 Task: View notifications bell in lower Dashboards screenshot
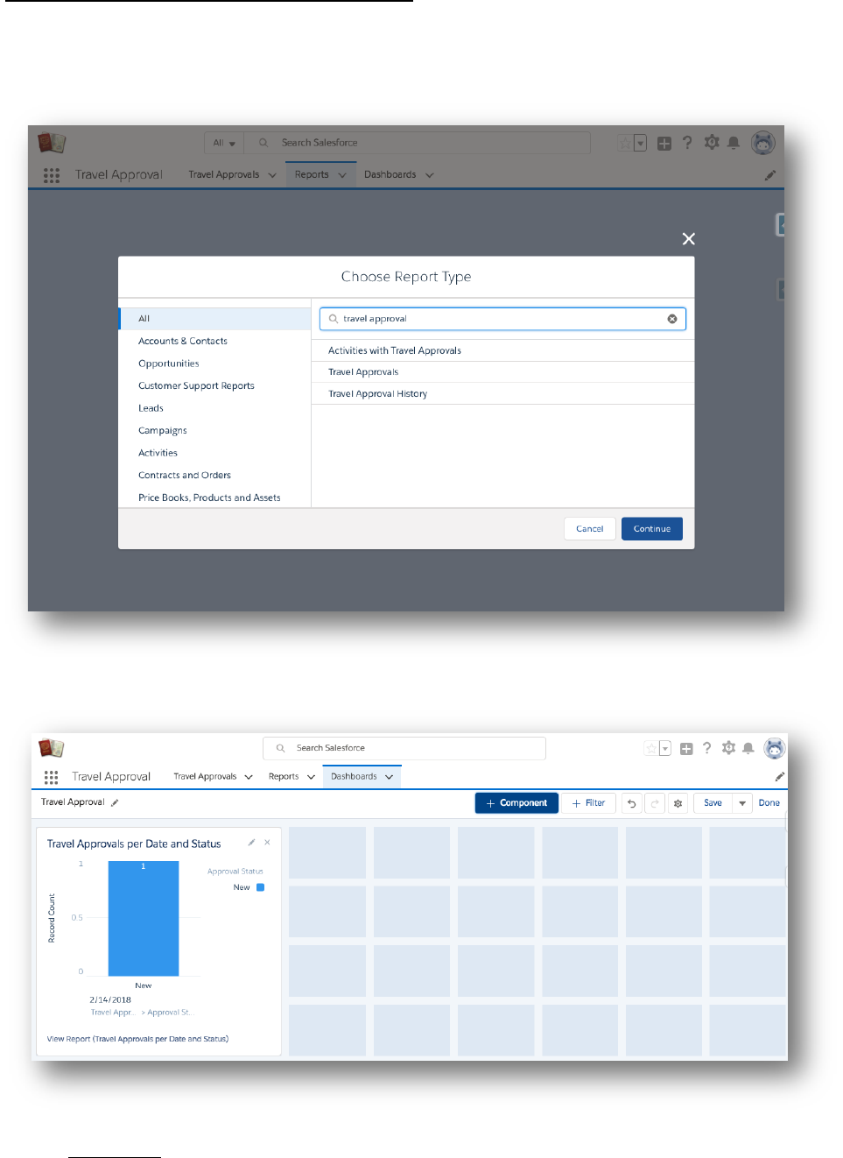click(x=748, y=748)
